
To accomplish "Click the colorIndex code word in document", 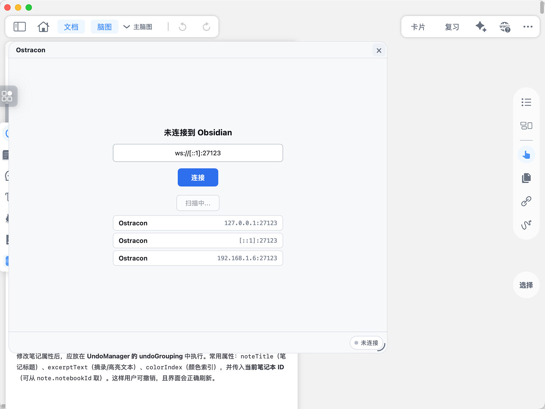I will point(164,367).
